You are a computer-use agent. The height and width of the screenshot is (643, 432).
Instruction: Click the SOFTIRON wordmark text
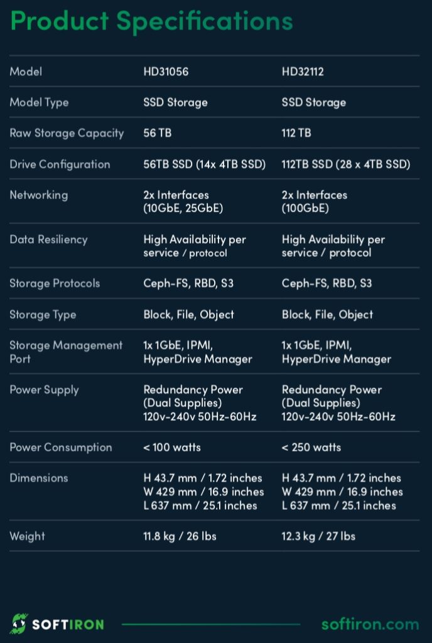(x=68, y=624)
